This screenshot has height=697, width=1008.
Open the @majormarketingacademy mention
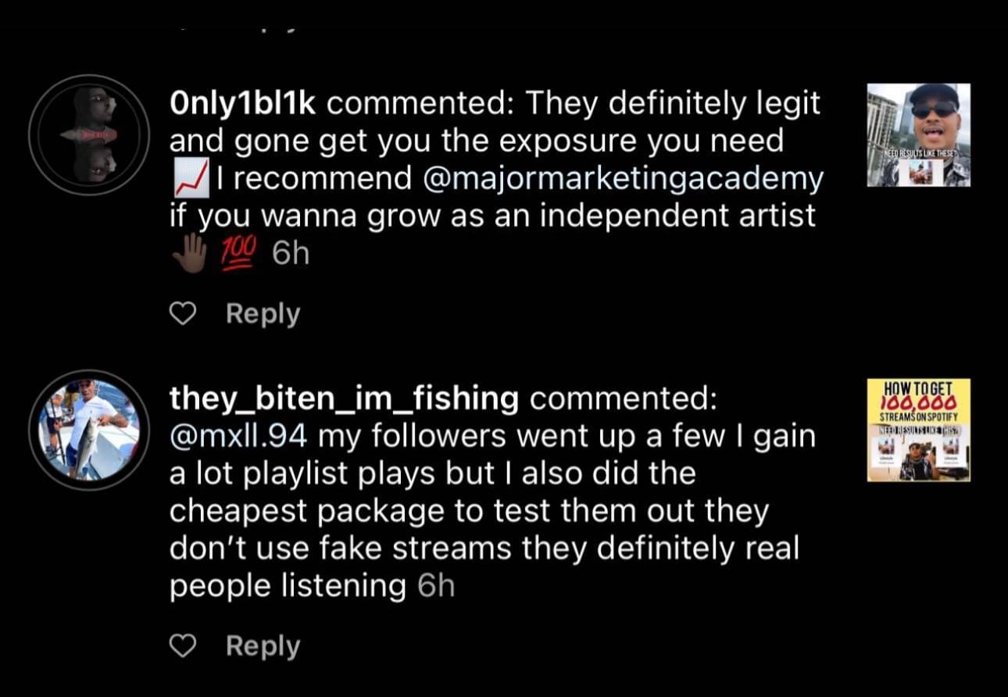pos(622,179)
